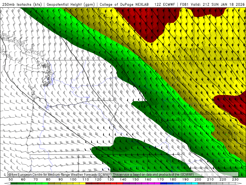This screenshot has width=246, height=185.
Task: Click the '12Z ECMWF' model run label
Action: 165,5
